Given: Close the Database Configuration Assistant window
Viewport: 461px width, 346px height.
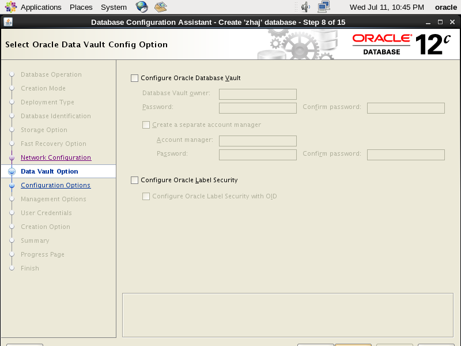Looking at the screenshot, I should pos(452,22).
